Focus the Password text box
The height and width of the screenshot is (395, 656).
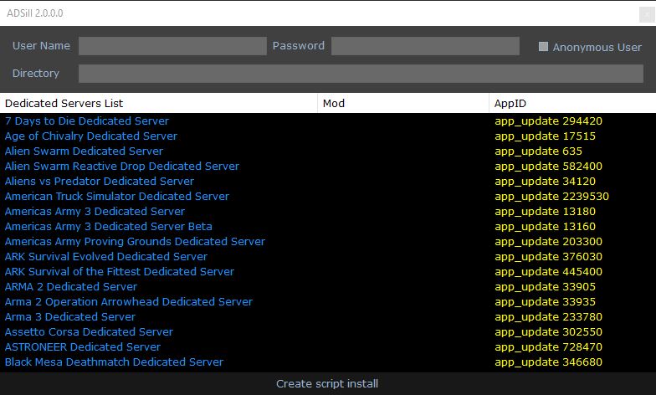(425, 46)
